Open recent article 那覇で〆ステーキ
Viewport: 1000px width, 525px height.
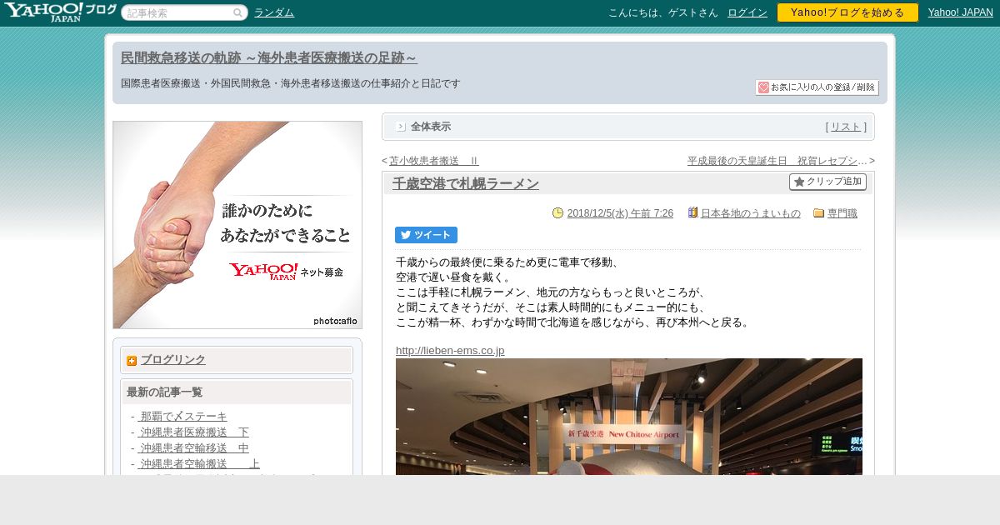tap(182, 417)
